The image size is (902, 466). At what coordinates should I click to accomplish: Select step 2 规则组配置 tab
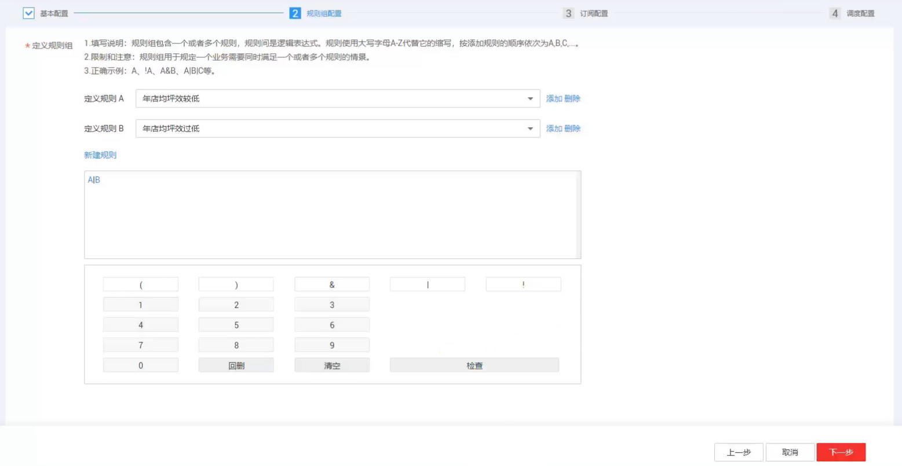coord(316,13)
